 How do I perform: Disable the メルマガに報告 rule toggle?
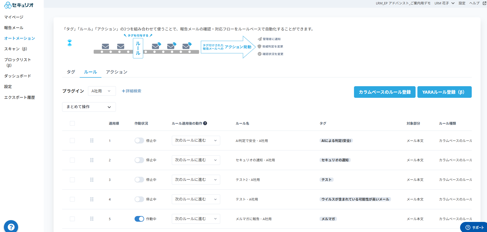click(x=139, y=219)
